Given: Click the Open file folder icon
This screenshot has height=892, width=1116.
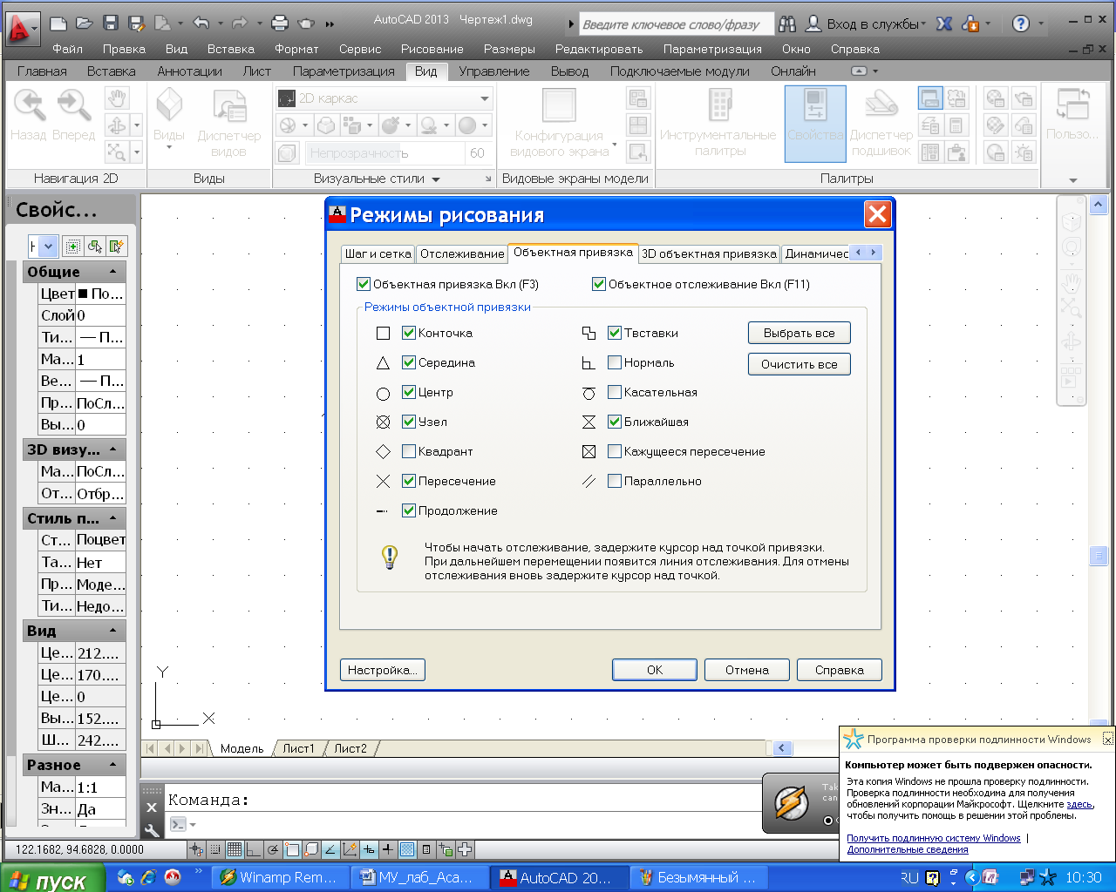Looking at the screenshot, I should coord(84,24).
